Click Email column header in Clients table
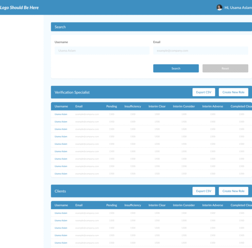Image resolution: width=252 pixels, height=248 pixels. click(x=79, y=205)
